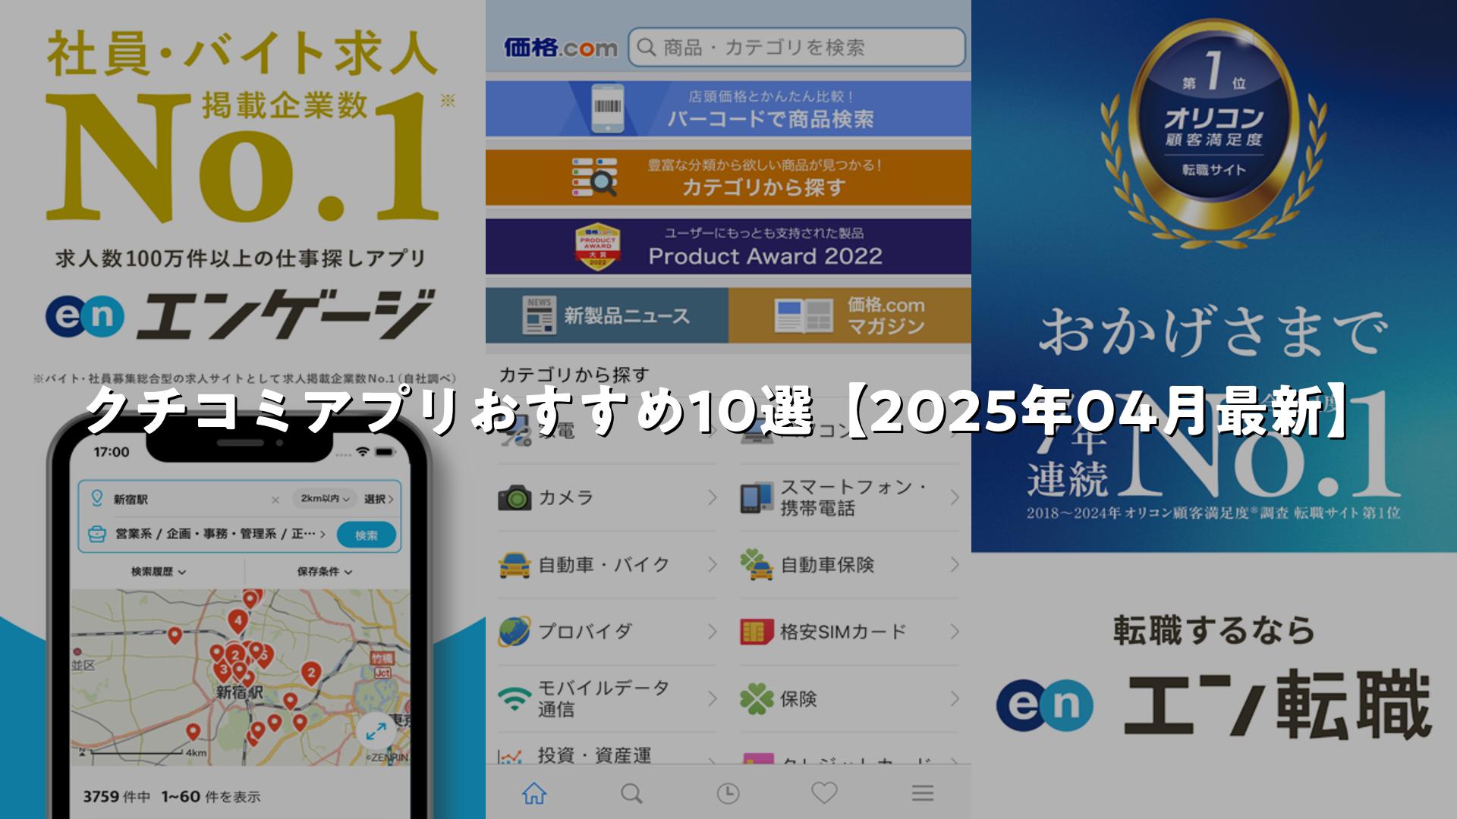Open バーコードで商品検索 banner

coord(728,108)
